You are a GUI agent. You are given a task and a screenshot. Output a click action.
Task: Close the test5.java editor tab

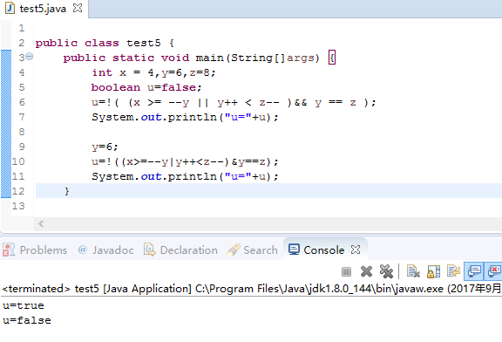coord(78,8)
